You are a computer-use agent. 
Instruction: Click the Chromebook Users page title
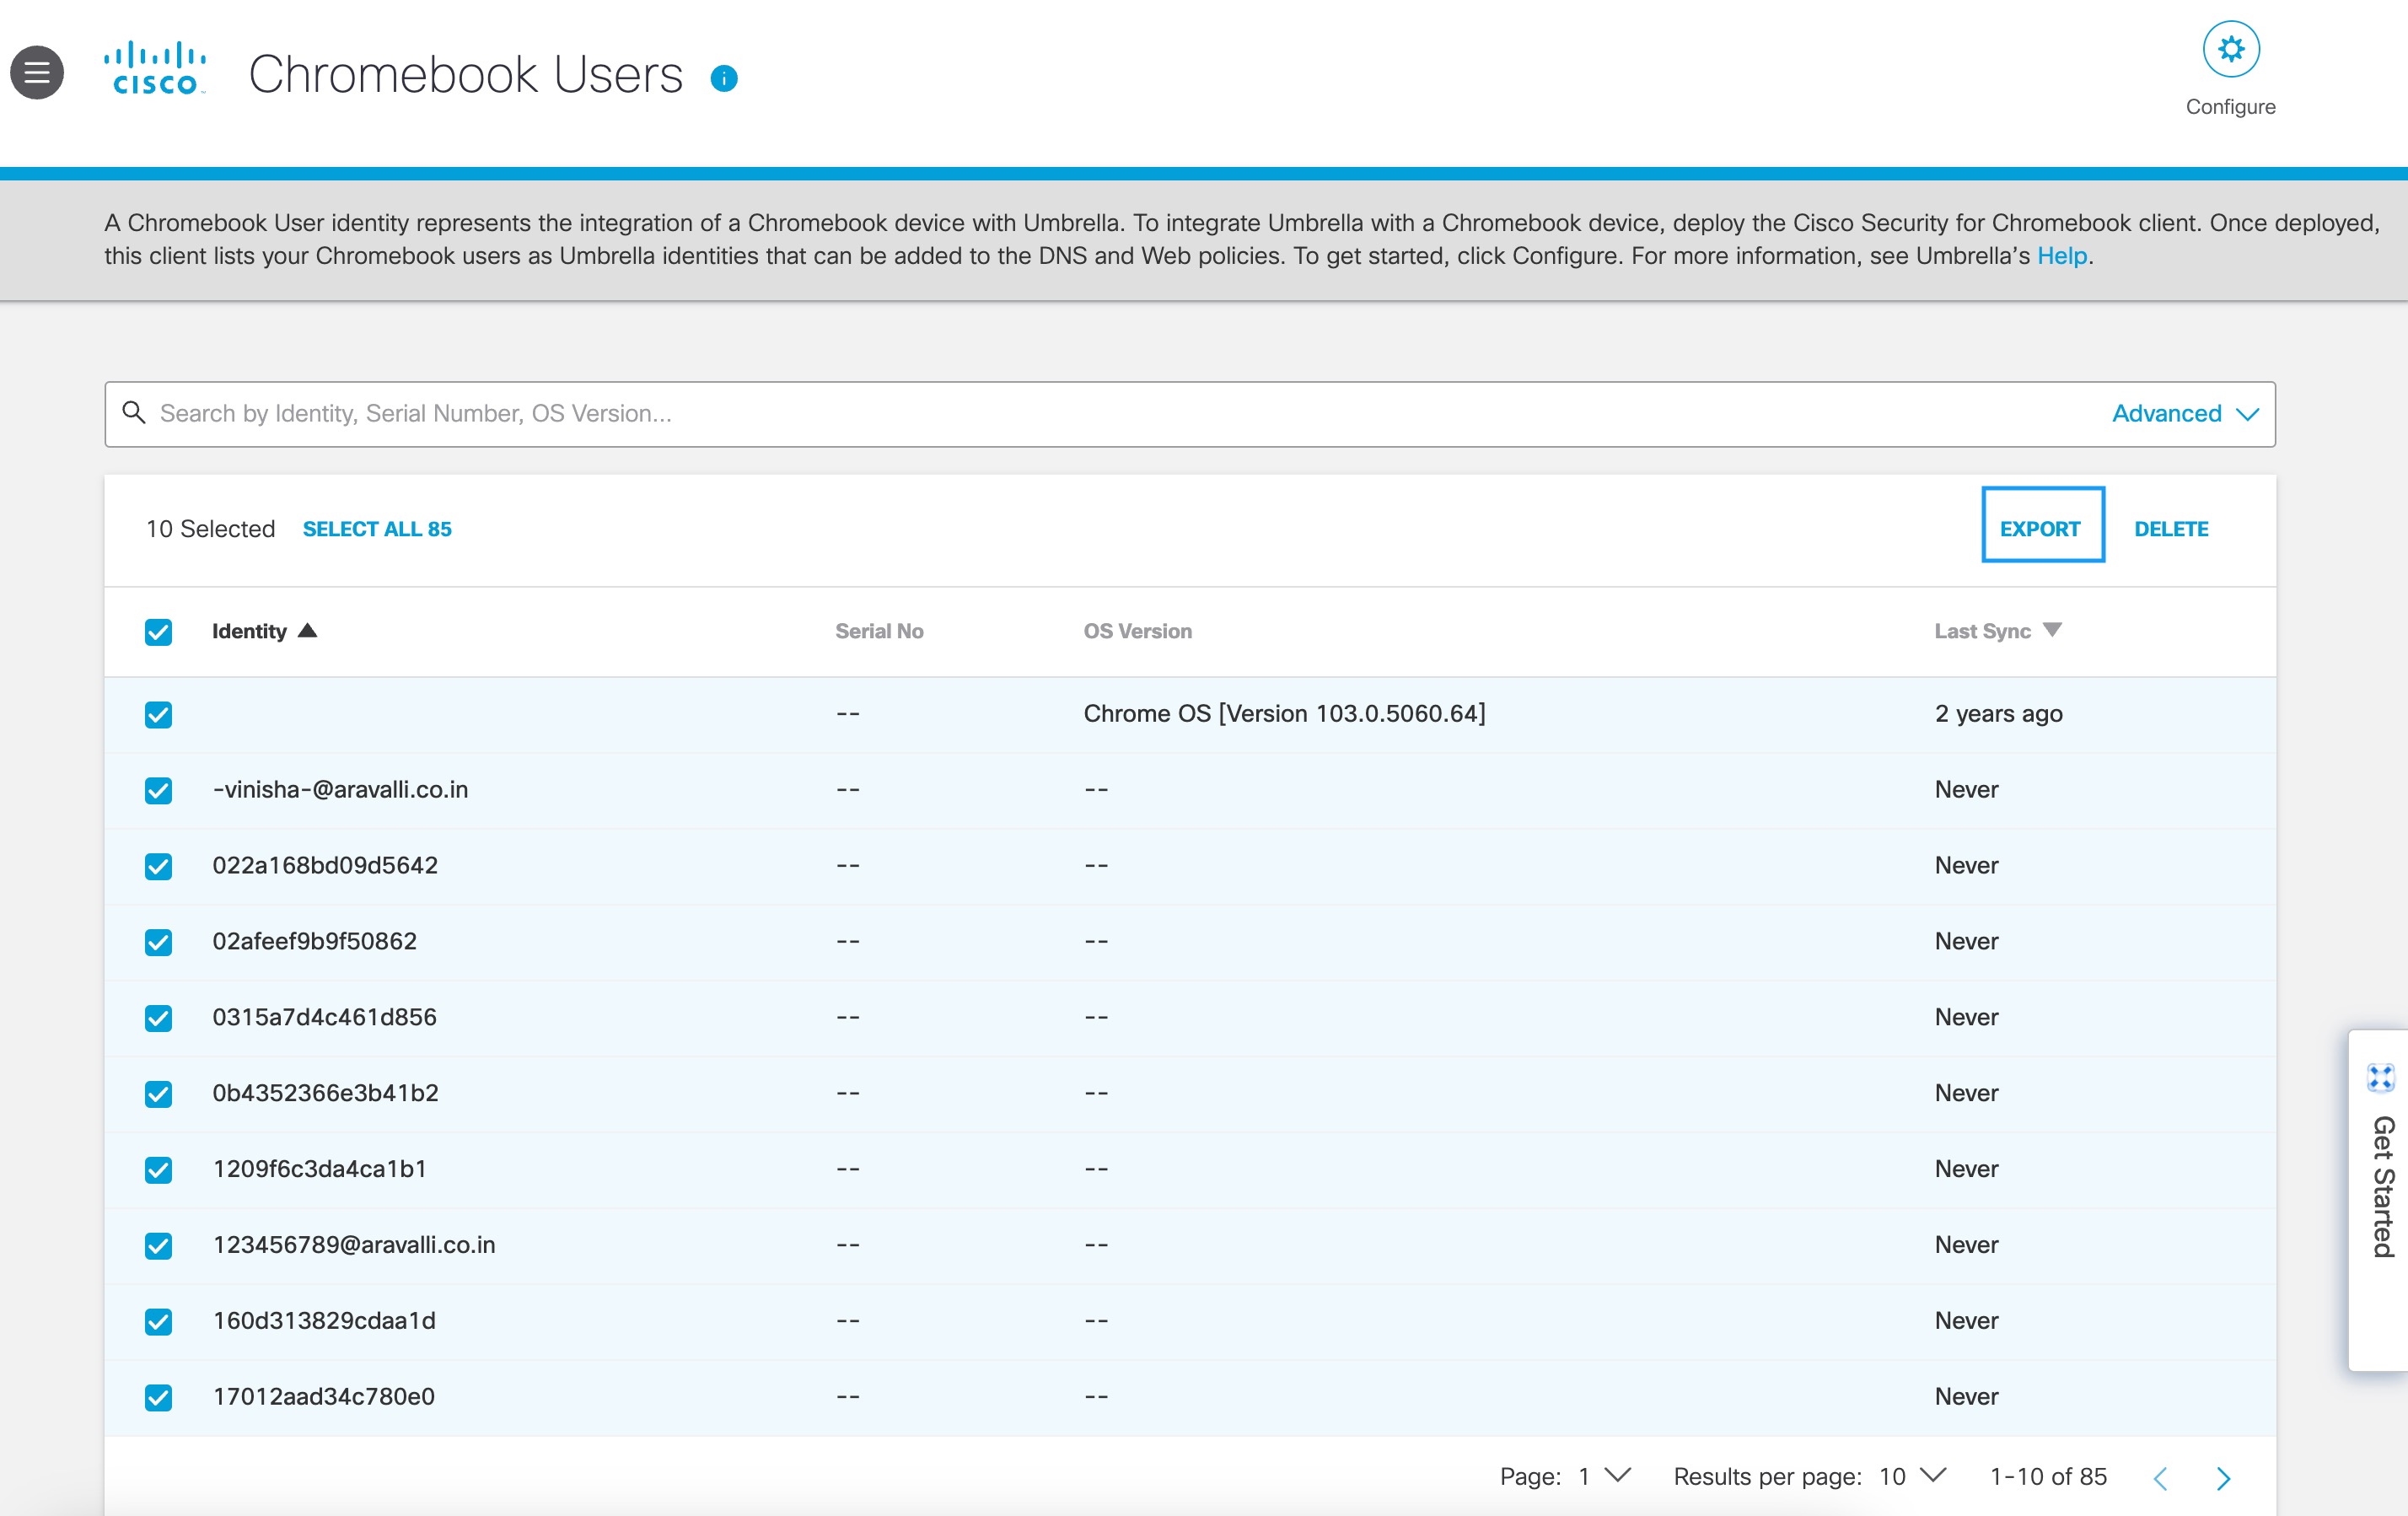pos(465,74)
